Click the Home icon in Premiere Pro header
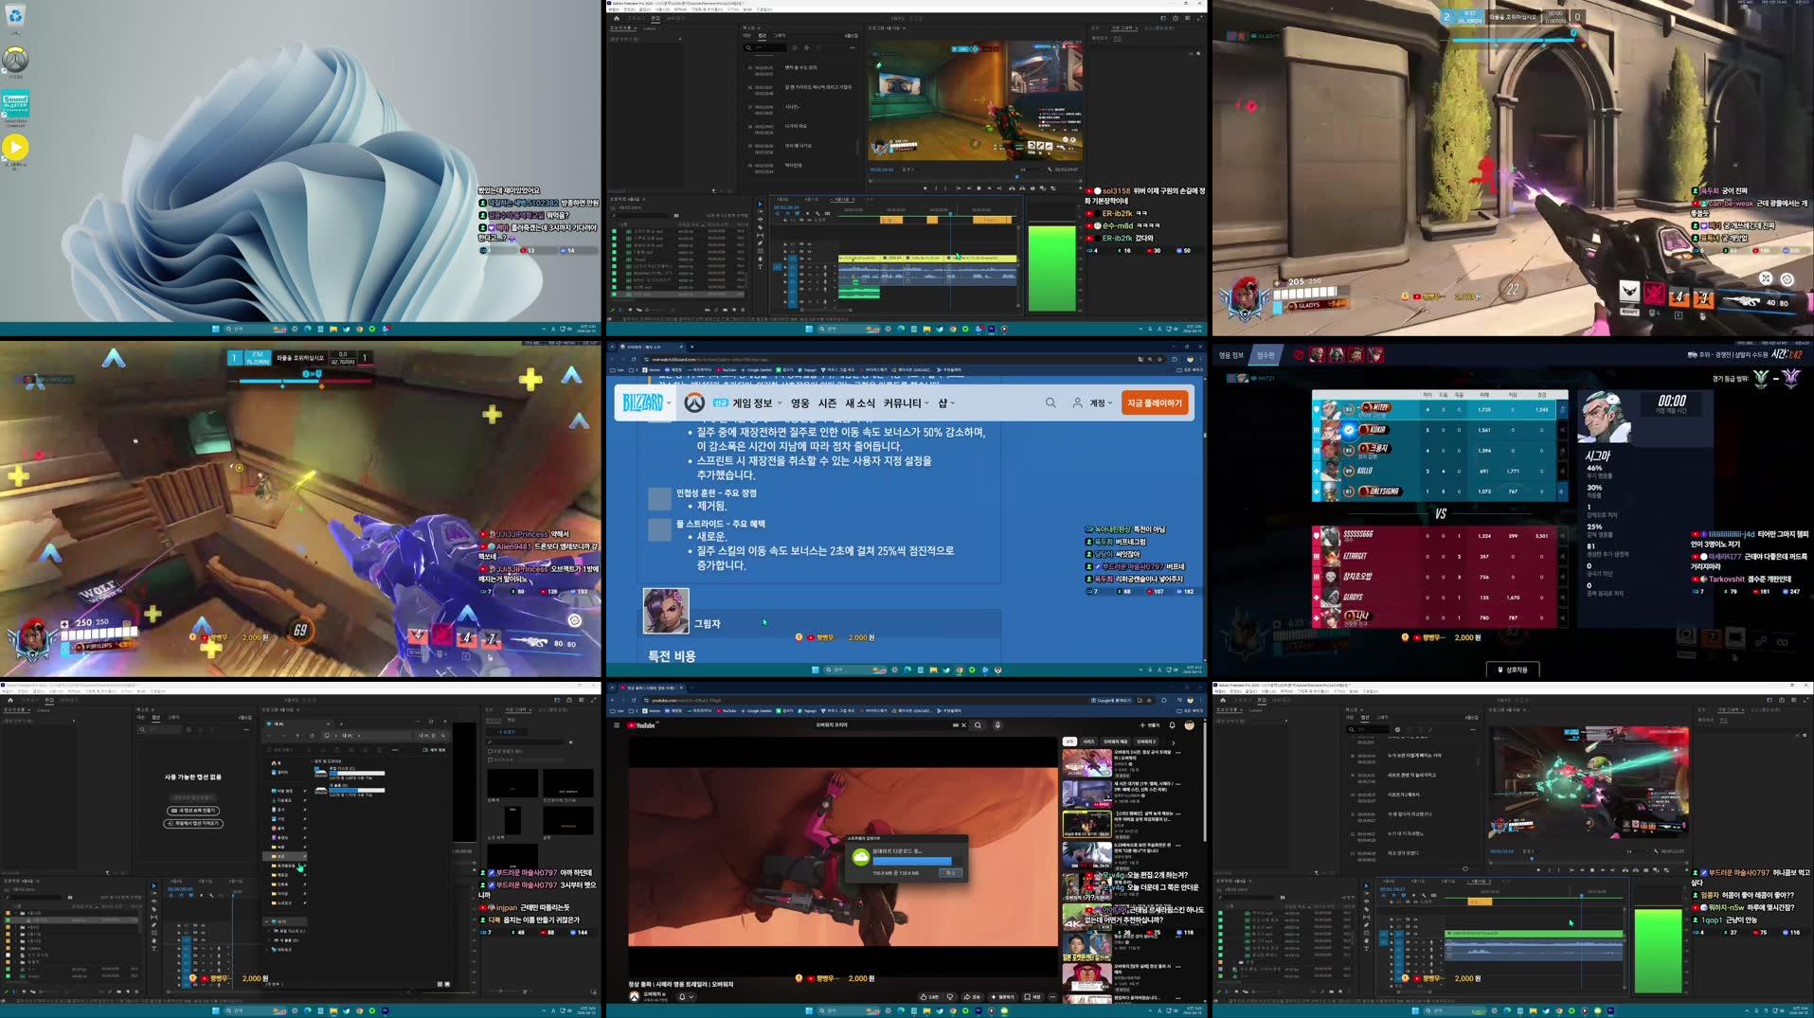Screen dimensions: 1814x1018 tap(617, 18)
